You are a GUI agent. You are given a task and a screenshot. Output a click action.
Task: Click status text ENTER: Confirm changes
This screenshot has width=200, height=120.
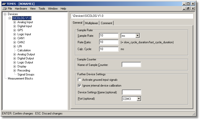coord(17,113)
